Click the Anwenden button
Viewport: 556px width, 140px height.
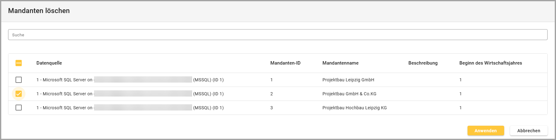point(486,131)
